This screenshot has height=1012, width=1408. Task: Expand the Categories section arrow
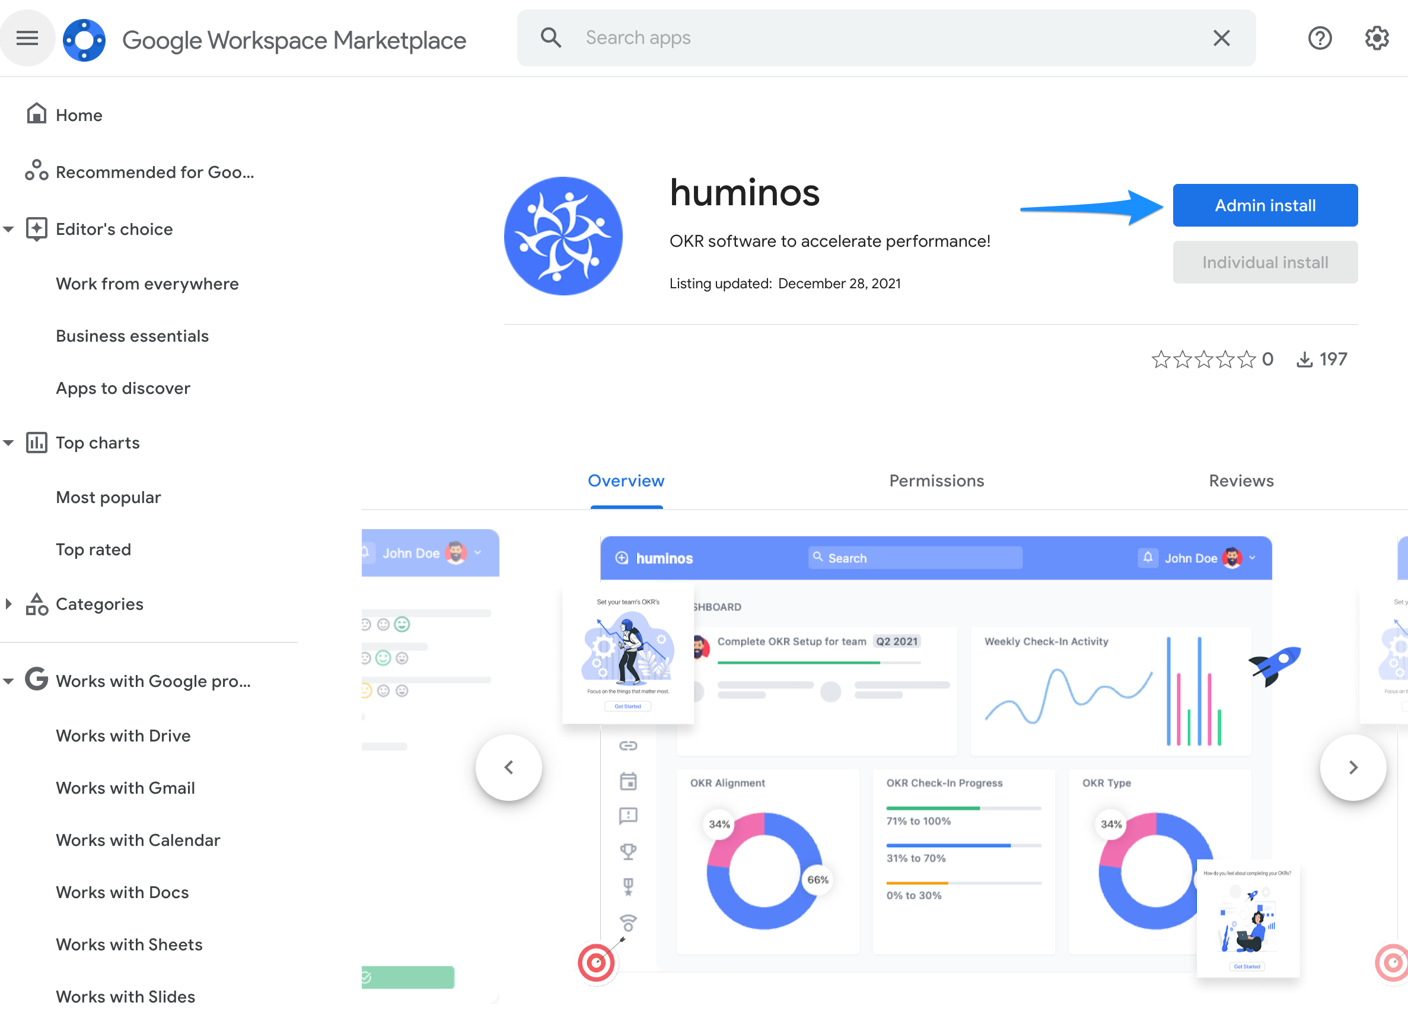pyautogui.click(x=8, y=604)
